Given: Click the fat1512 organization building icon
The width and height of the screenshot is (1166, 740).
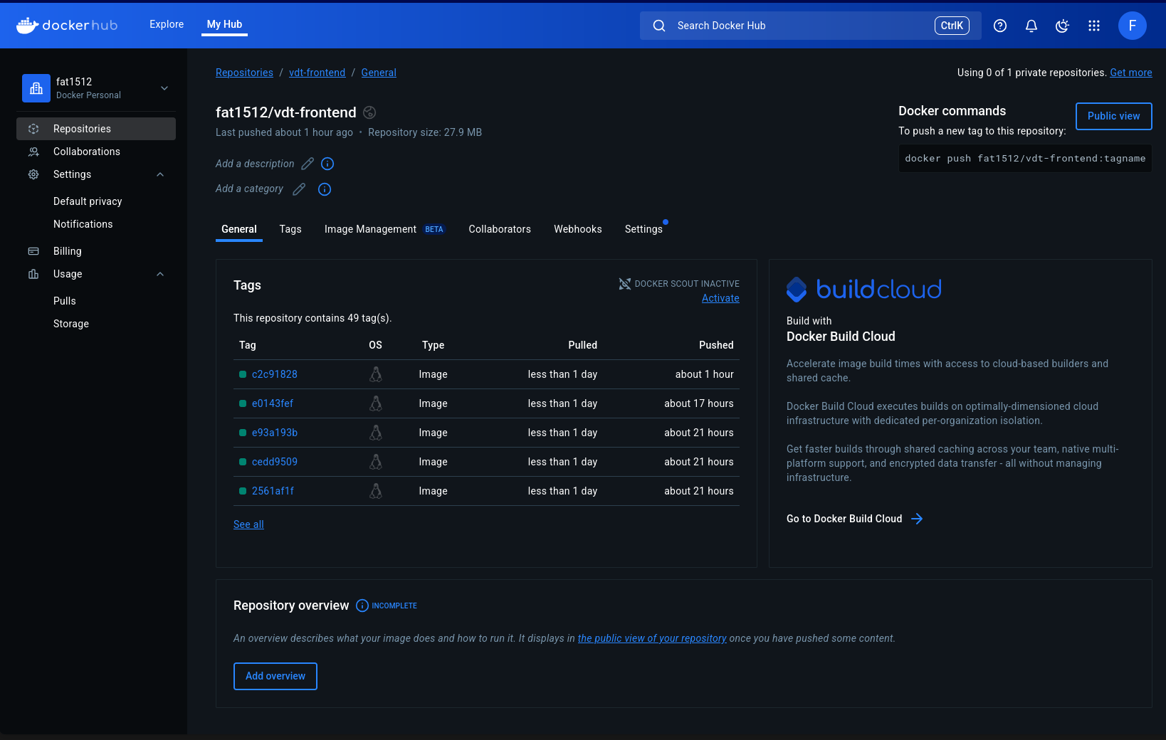Looking at the screenshot, I should [x=36, y=88].
